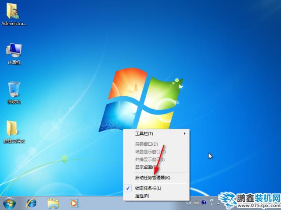281x210 pixels.
Task: Open Windows Explorer from the taskbar
Action: [x=53, y=203]
